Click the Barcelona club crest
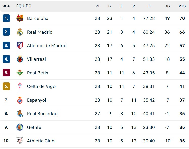189x149 pixels. pyautogui.click(x=20, y=18)
